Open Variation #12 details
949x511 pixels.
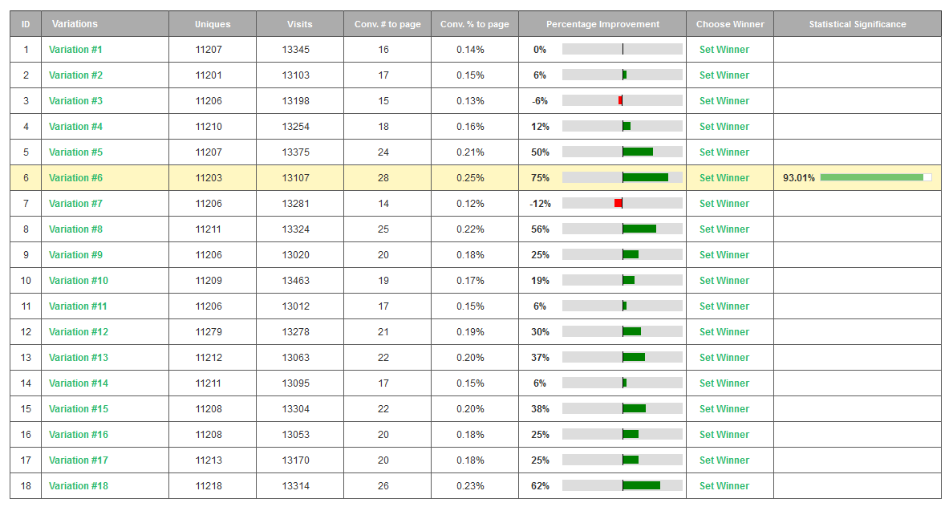pos(79,332)
